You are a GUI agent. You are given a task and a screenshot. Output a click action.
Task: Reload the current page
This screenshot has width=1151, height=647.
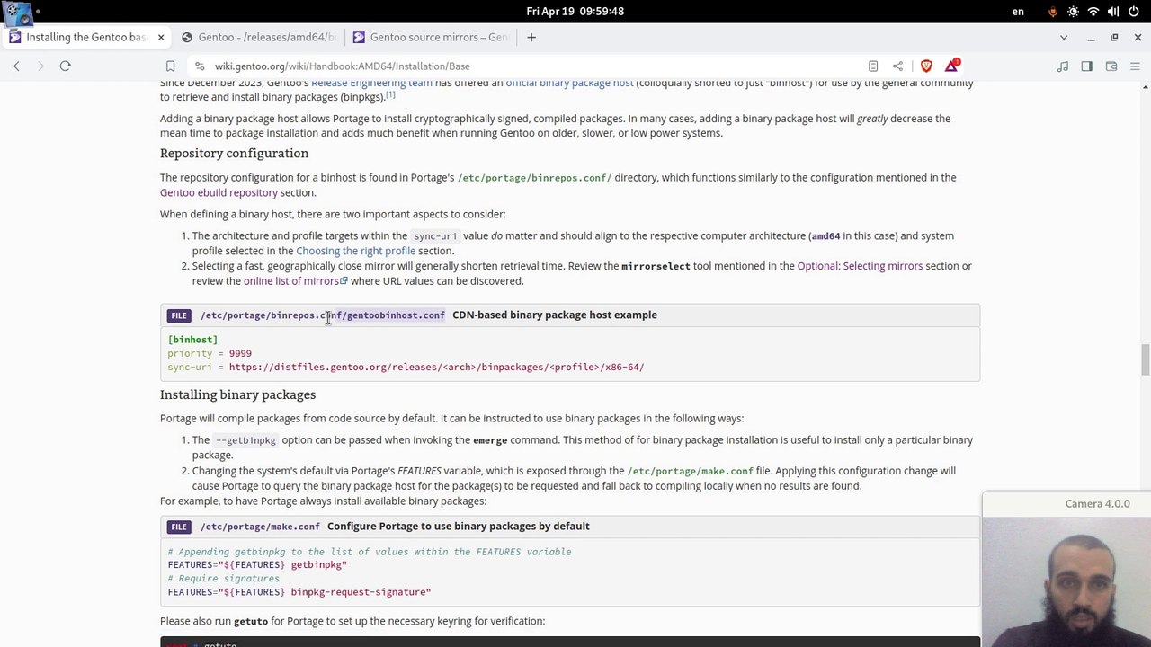(65, 66)
